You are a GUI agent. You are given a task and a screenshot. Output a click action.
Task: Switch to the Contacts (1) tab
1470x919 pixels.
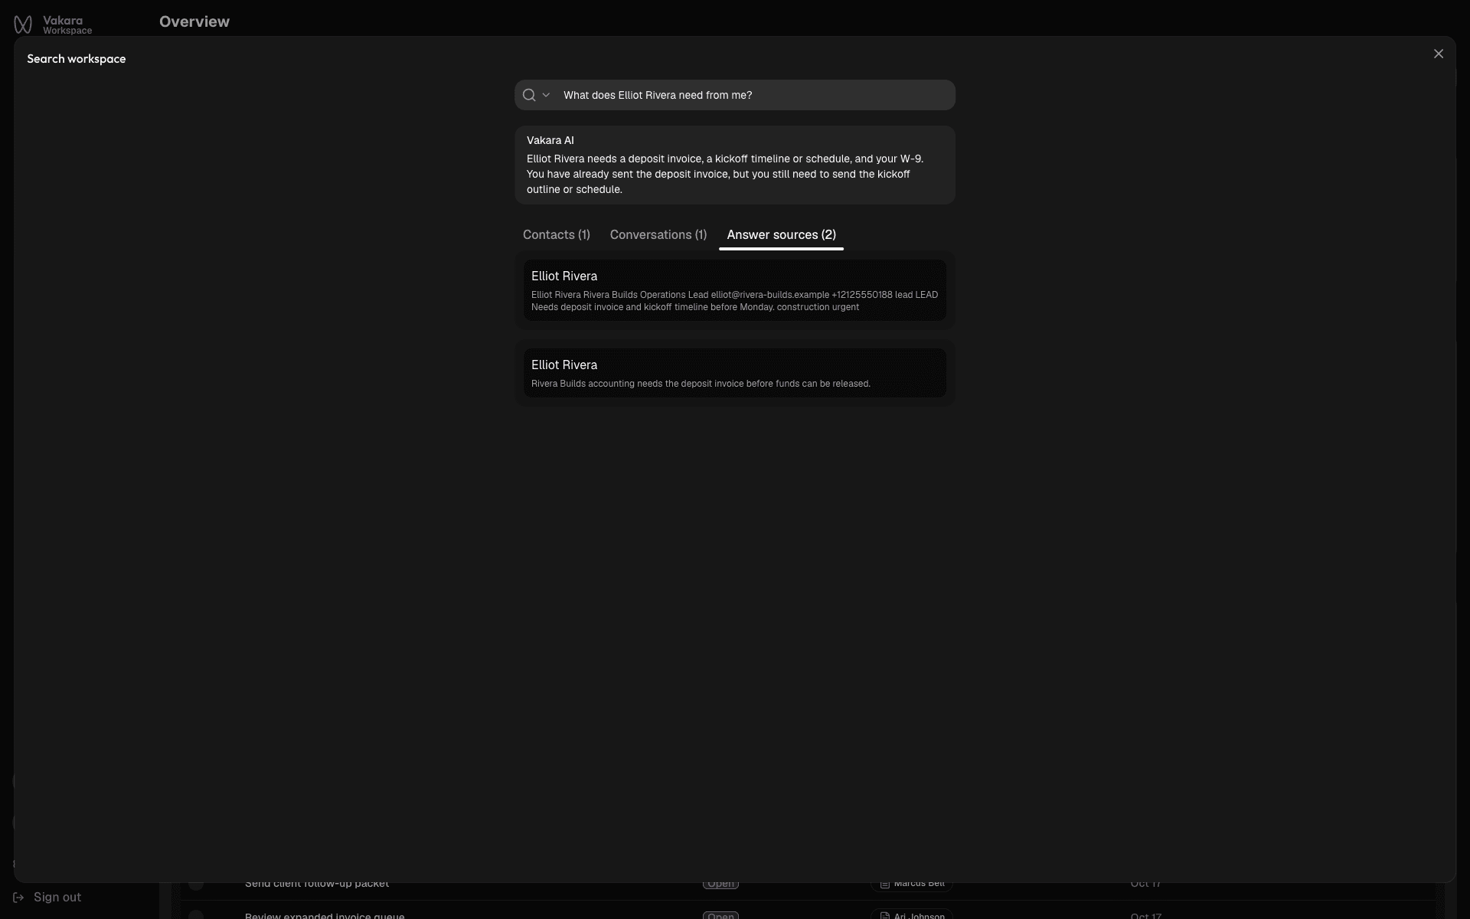click(557, 234)
